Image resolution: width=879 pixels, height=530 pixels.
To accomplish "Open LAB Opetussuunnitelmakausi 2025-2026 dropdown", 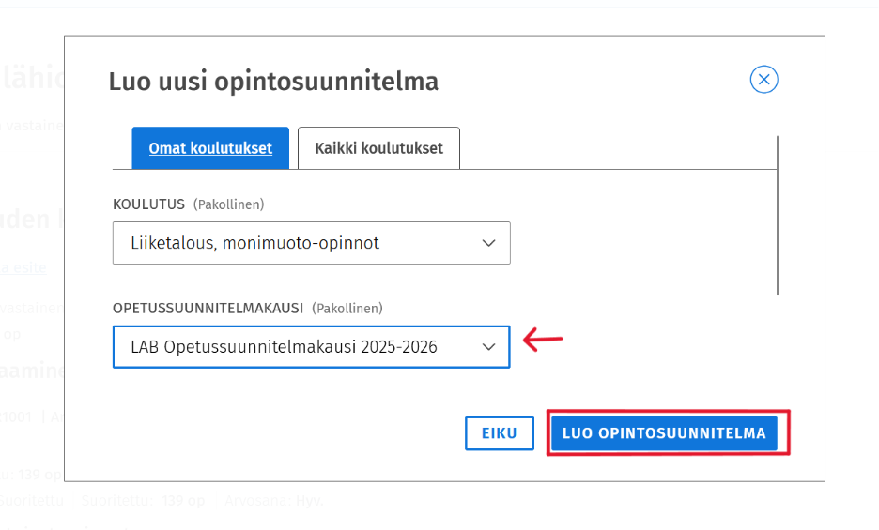I will (311, 347).
